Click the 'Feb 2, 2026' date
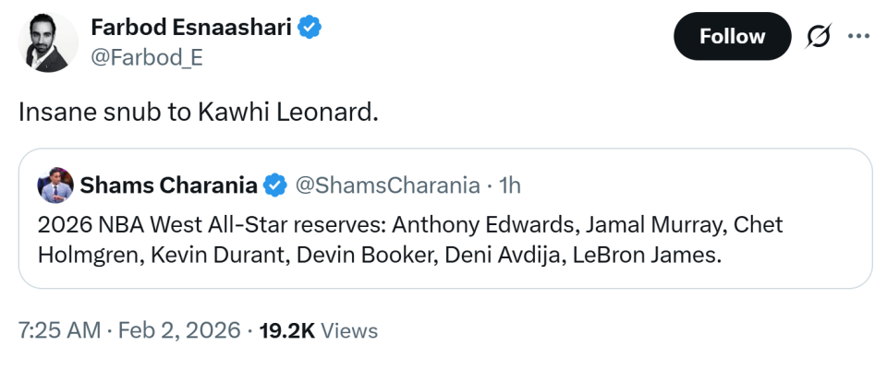This screenshot has width=887, height=370. pos(179,329)
